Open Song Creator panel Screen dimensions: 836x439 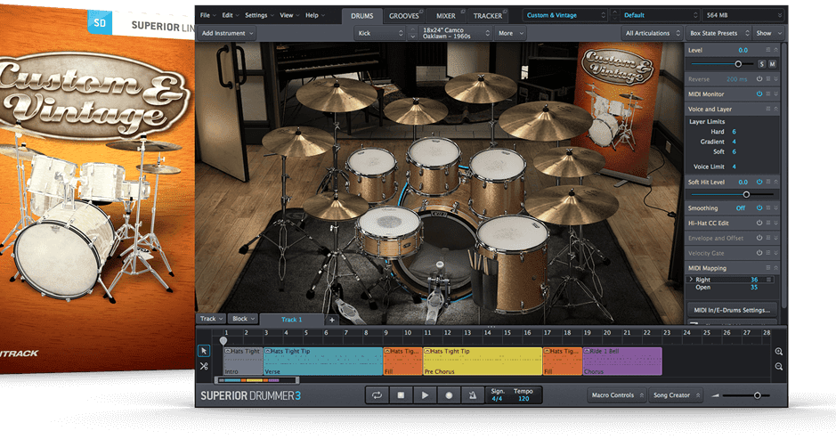click(x=676, y=395)
